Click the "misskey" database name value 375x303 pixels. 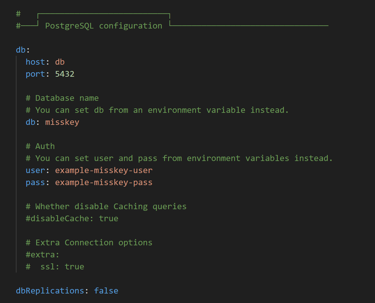coord(62,122)
